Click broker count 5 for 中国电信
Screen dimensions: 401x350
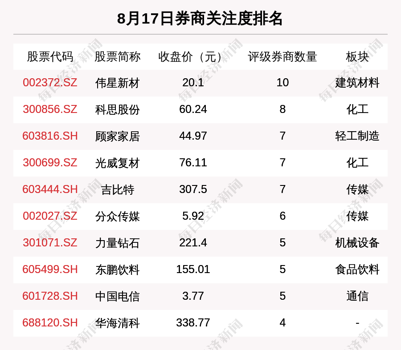282,296
